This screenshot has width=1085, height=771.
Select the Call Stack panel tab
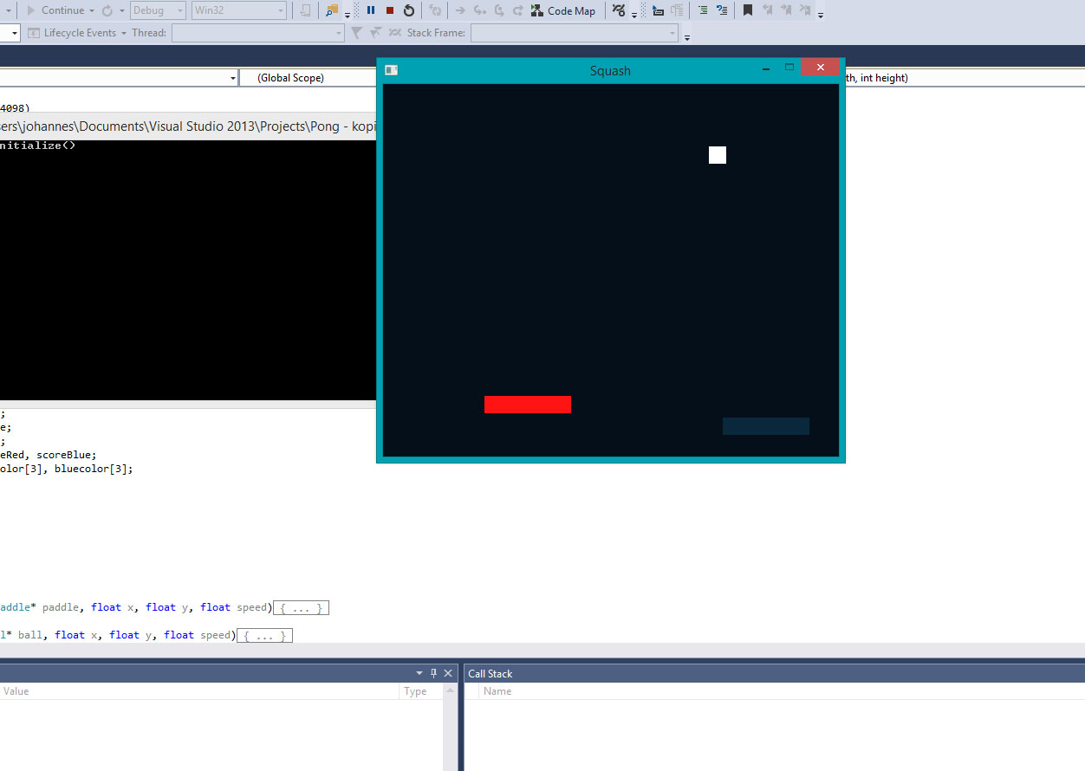coord(491,674)
